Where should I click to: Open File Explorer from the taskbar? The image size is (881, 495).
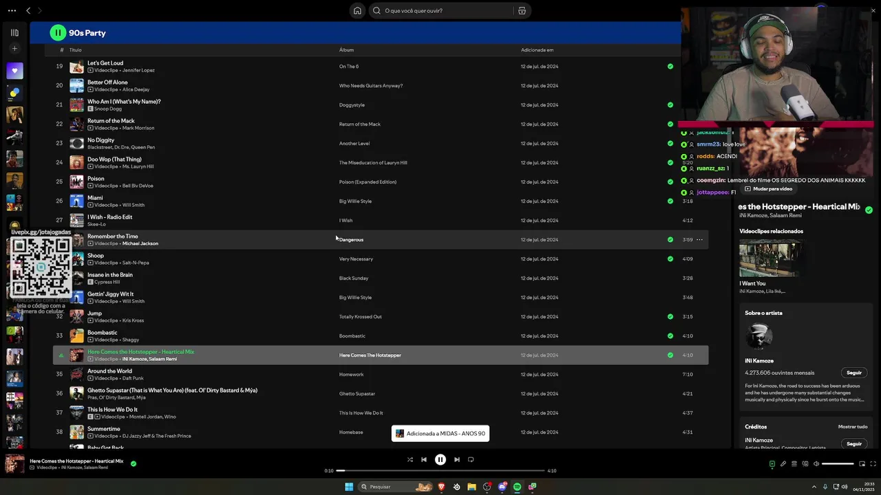(x=471, y=487)
